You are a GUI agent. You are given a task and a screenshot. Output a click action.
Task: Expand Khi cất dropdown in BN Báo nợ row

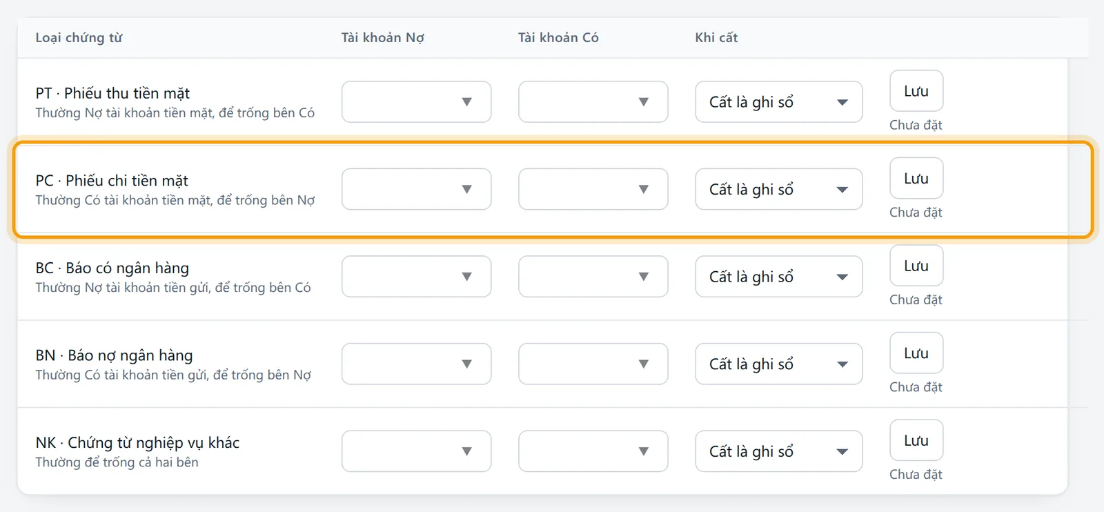pos(778,364)
